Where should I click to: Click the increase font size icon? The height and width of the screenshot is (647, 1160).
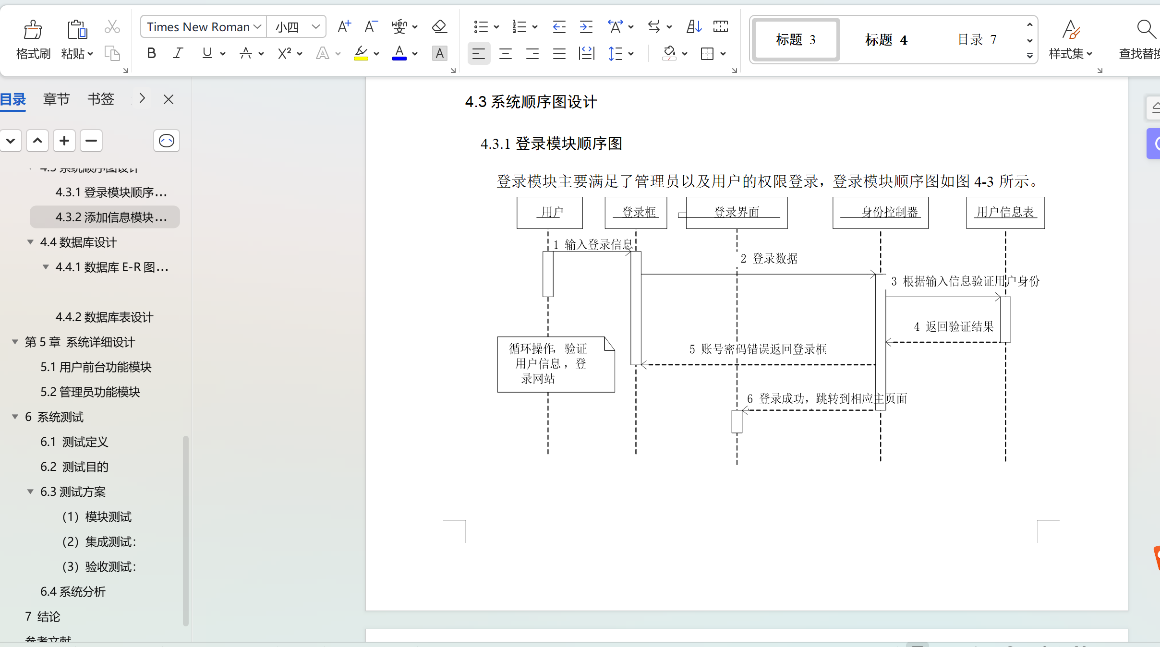[x=344, y=27]
